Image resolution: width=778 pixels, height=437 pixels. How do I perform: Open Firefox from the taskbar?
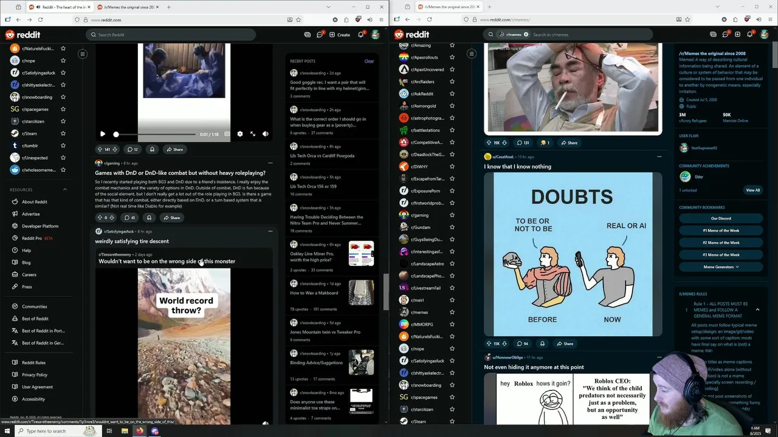pyautogui.click(x=140, y=431)
